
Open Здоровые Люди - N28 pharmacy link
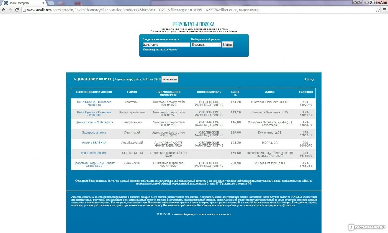tap(94, 165)
